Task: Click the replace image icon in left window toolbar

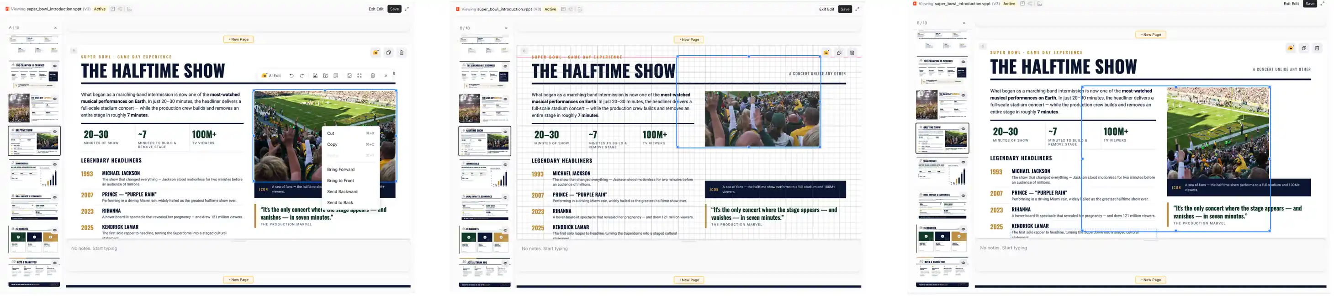Action: pyautogui.click(x=315, y=75)
